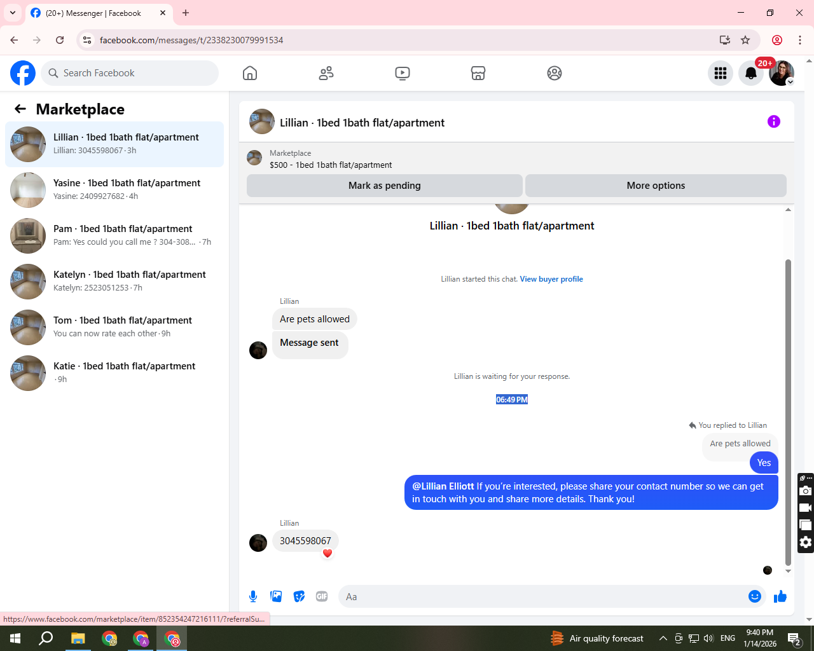The height and width of the screenshot is (651, 814).
Task: Click the heart reaction under 3045598067
Action: tap(328, 553)
